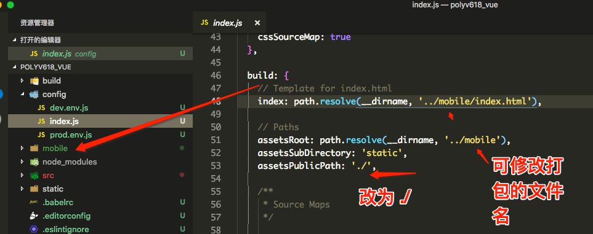
Task: Click the U status next to dev.env.js
Action: coord(182,108)
